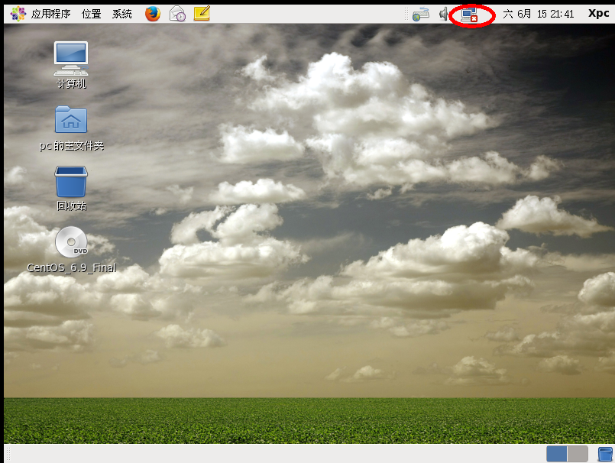Click the CentOS logo on 应用程序 menu
This screenshot has height=463, width=615.
tap(18, 14)
